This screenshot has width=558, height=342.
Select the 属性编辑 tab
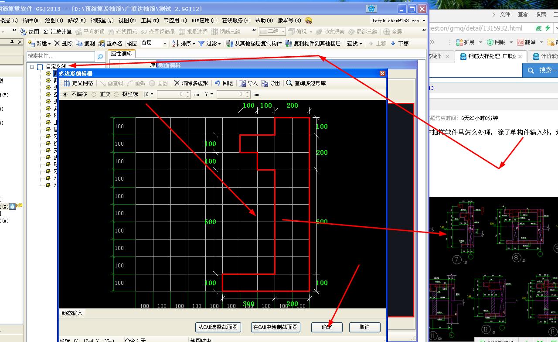[122, 54]
